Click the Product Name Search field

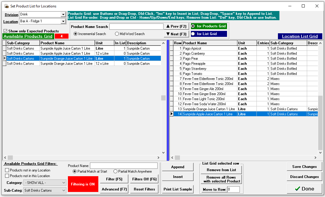coord(136,27)
